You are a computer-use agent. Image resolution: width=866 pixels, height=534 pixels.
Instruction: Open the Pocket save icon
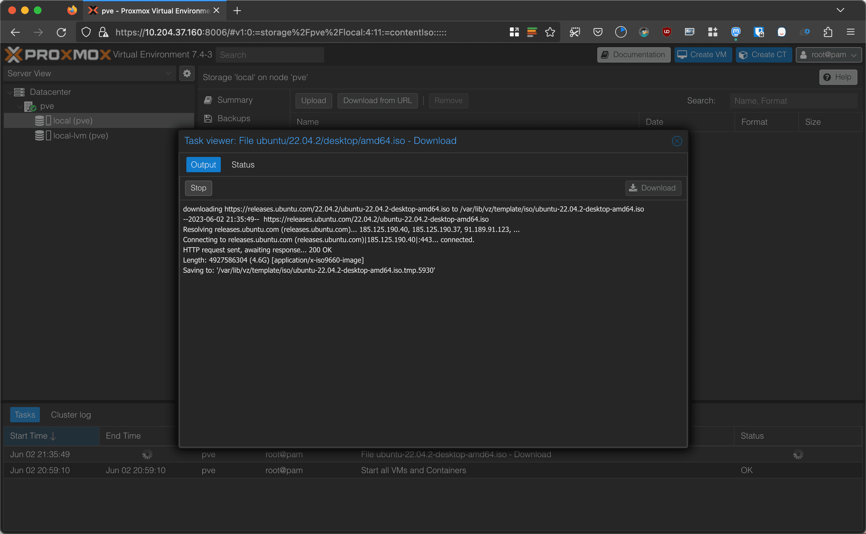tap(598, 32)
